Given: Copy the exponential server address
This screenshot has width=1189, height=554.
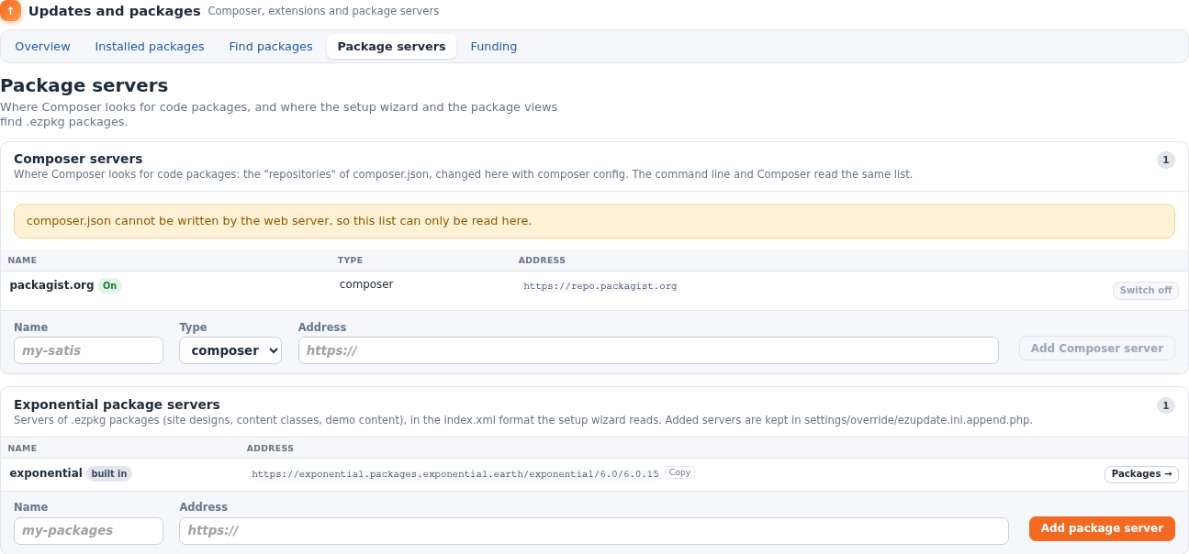Looking at the screenshot, I should click(x=679, y=473).
